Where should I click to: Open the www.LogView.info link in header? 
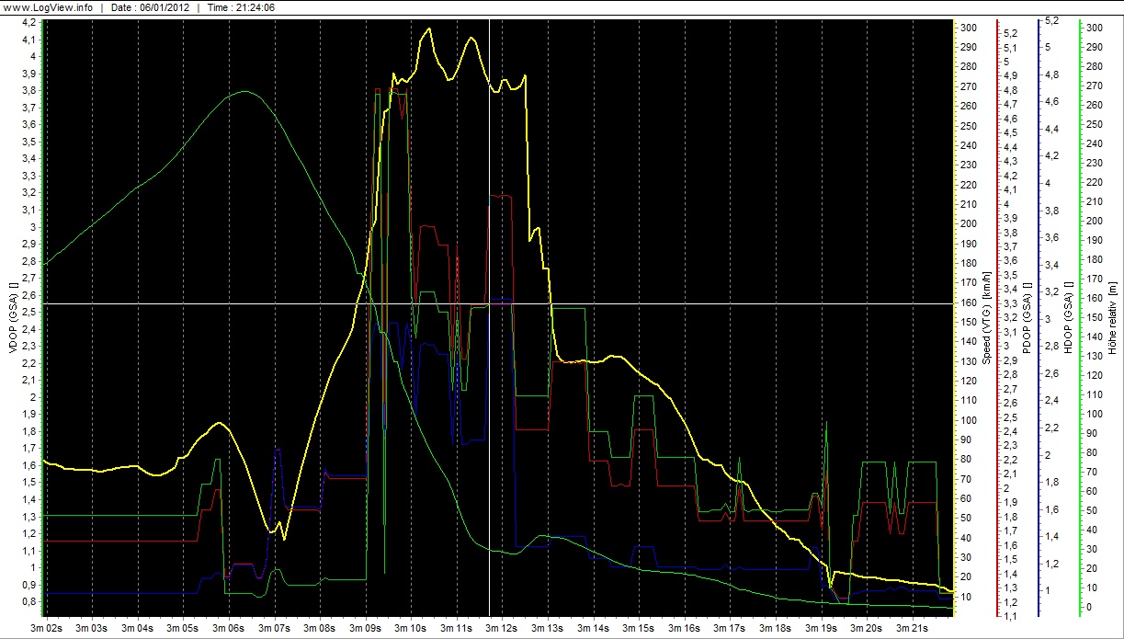(46, 7)
